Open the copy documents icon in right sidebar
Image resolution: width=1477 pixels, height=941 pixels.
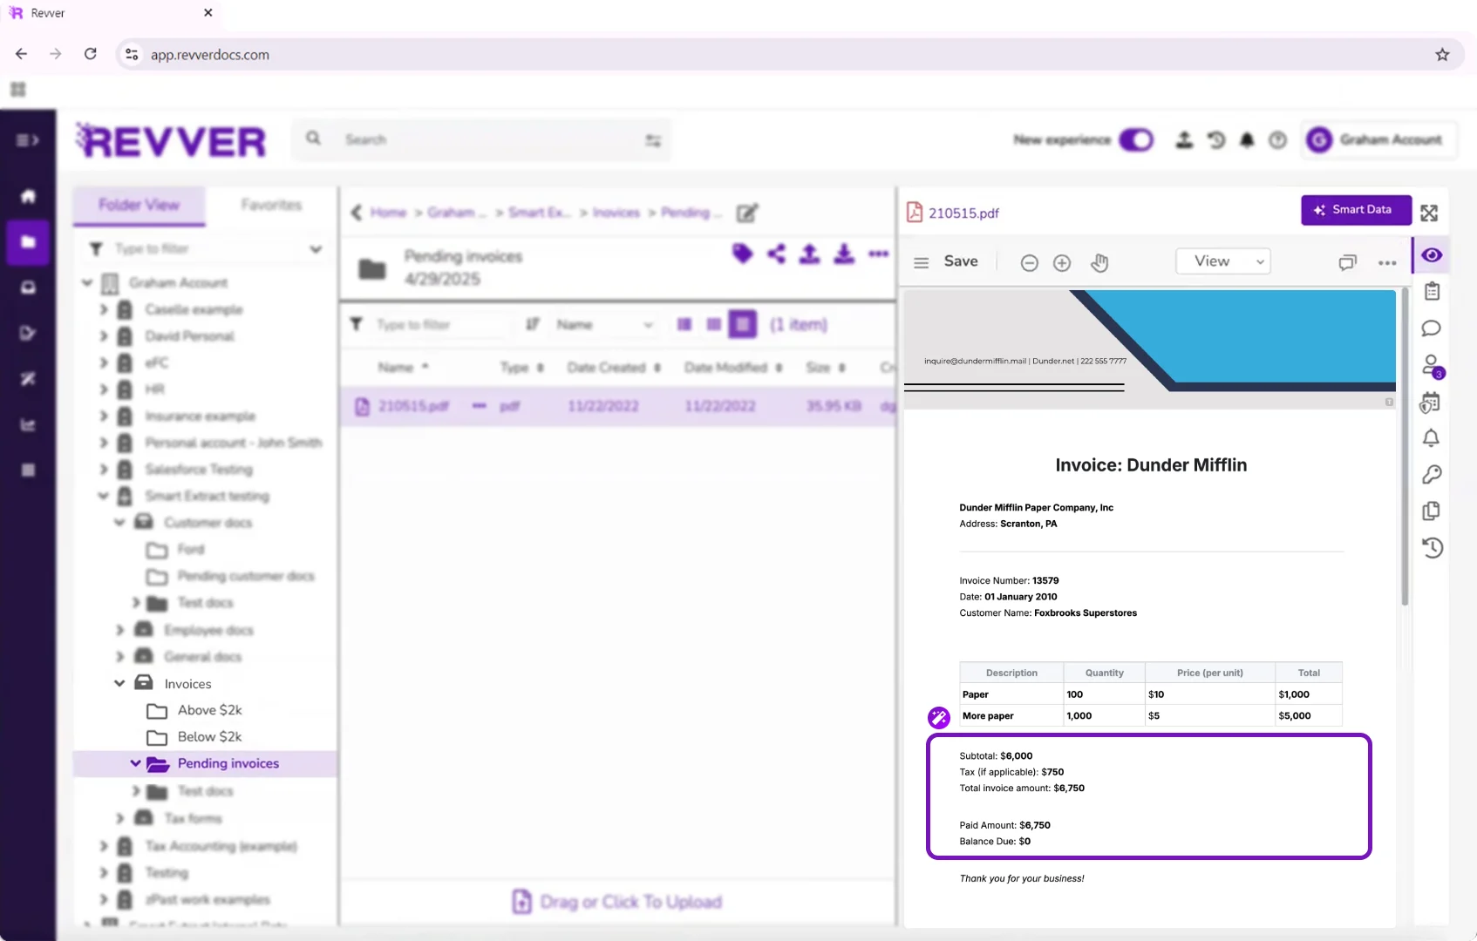coord(1431,511)
